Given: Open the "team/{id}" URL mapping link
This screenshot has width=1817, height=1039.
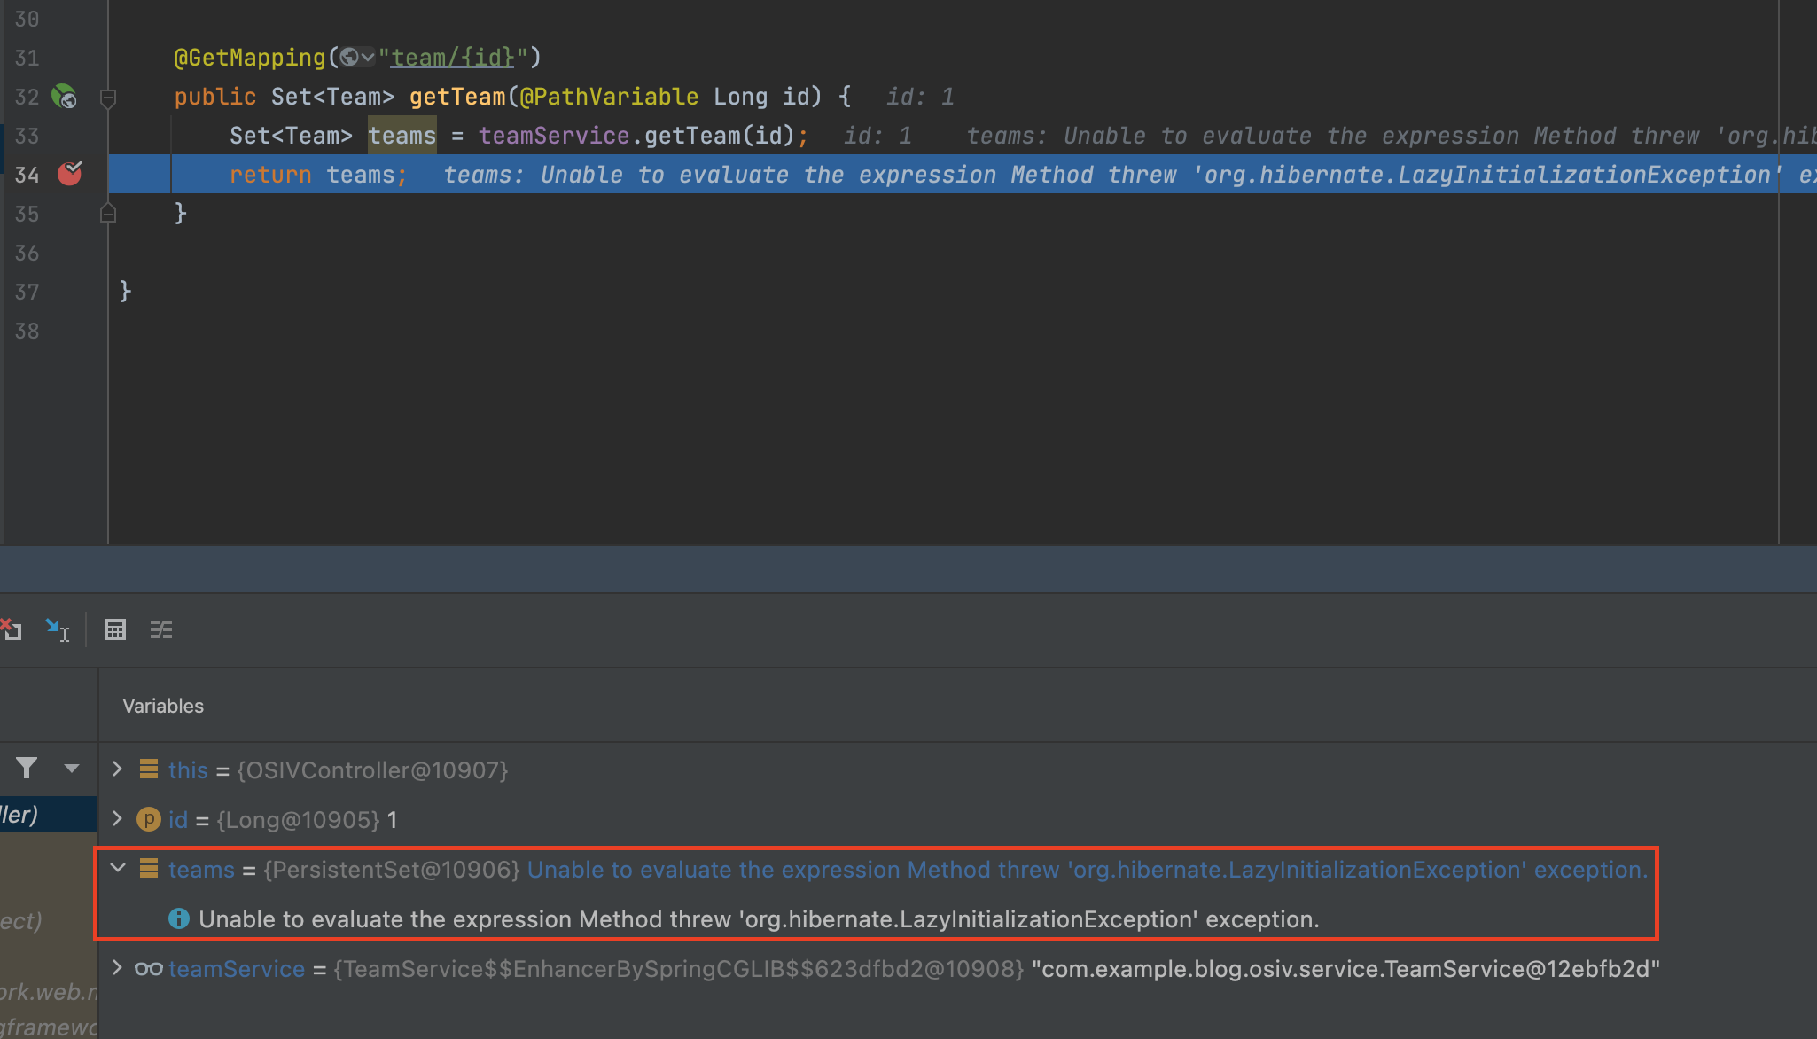Looking at the screenshot, I should click(452, 58).
